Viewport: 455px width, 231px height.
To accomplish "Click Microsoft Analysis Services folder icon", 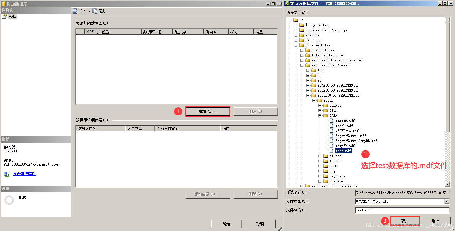I will click(x=307, y=60).
